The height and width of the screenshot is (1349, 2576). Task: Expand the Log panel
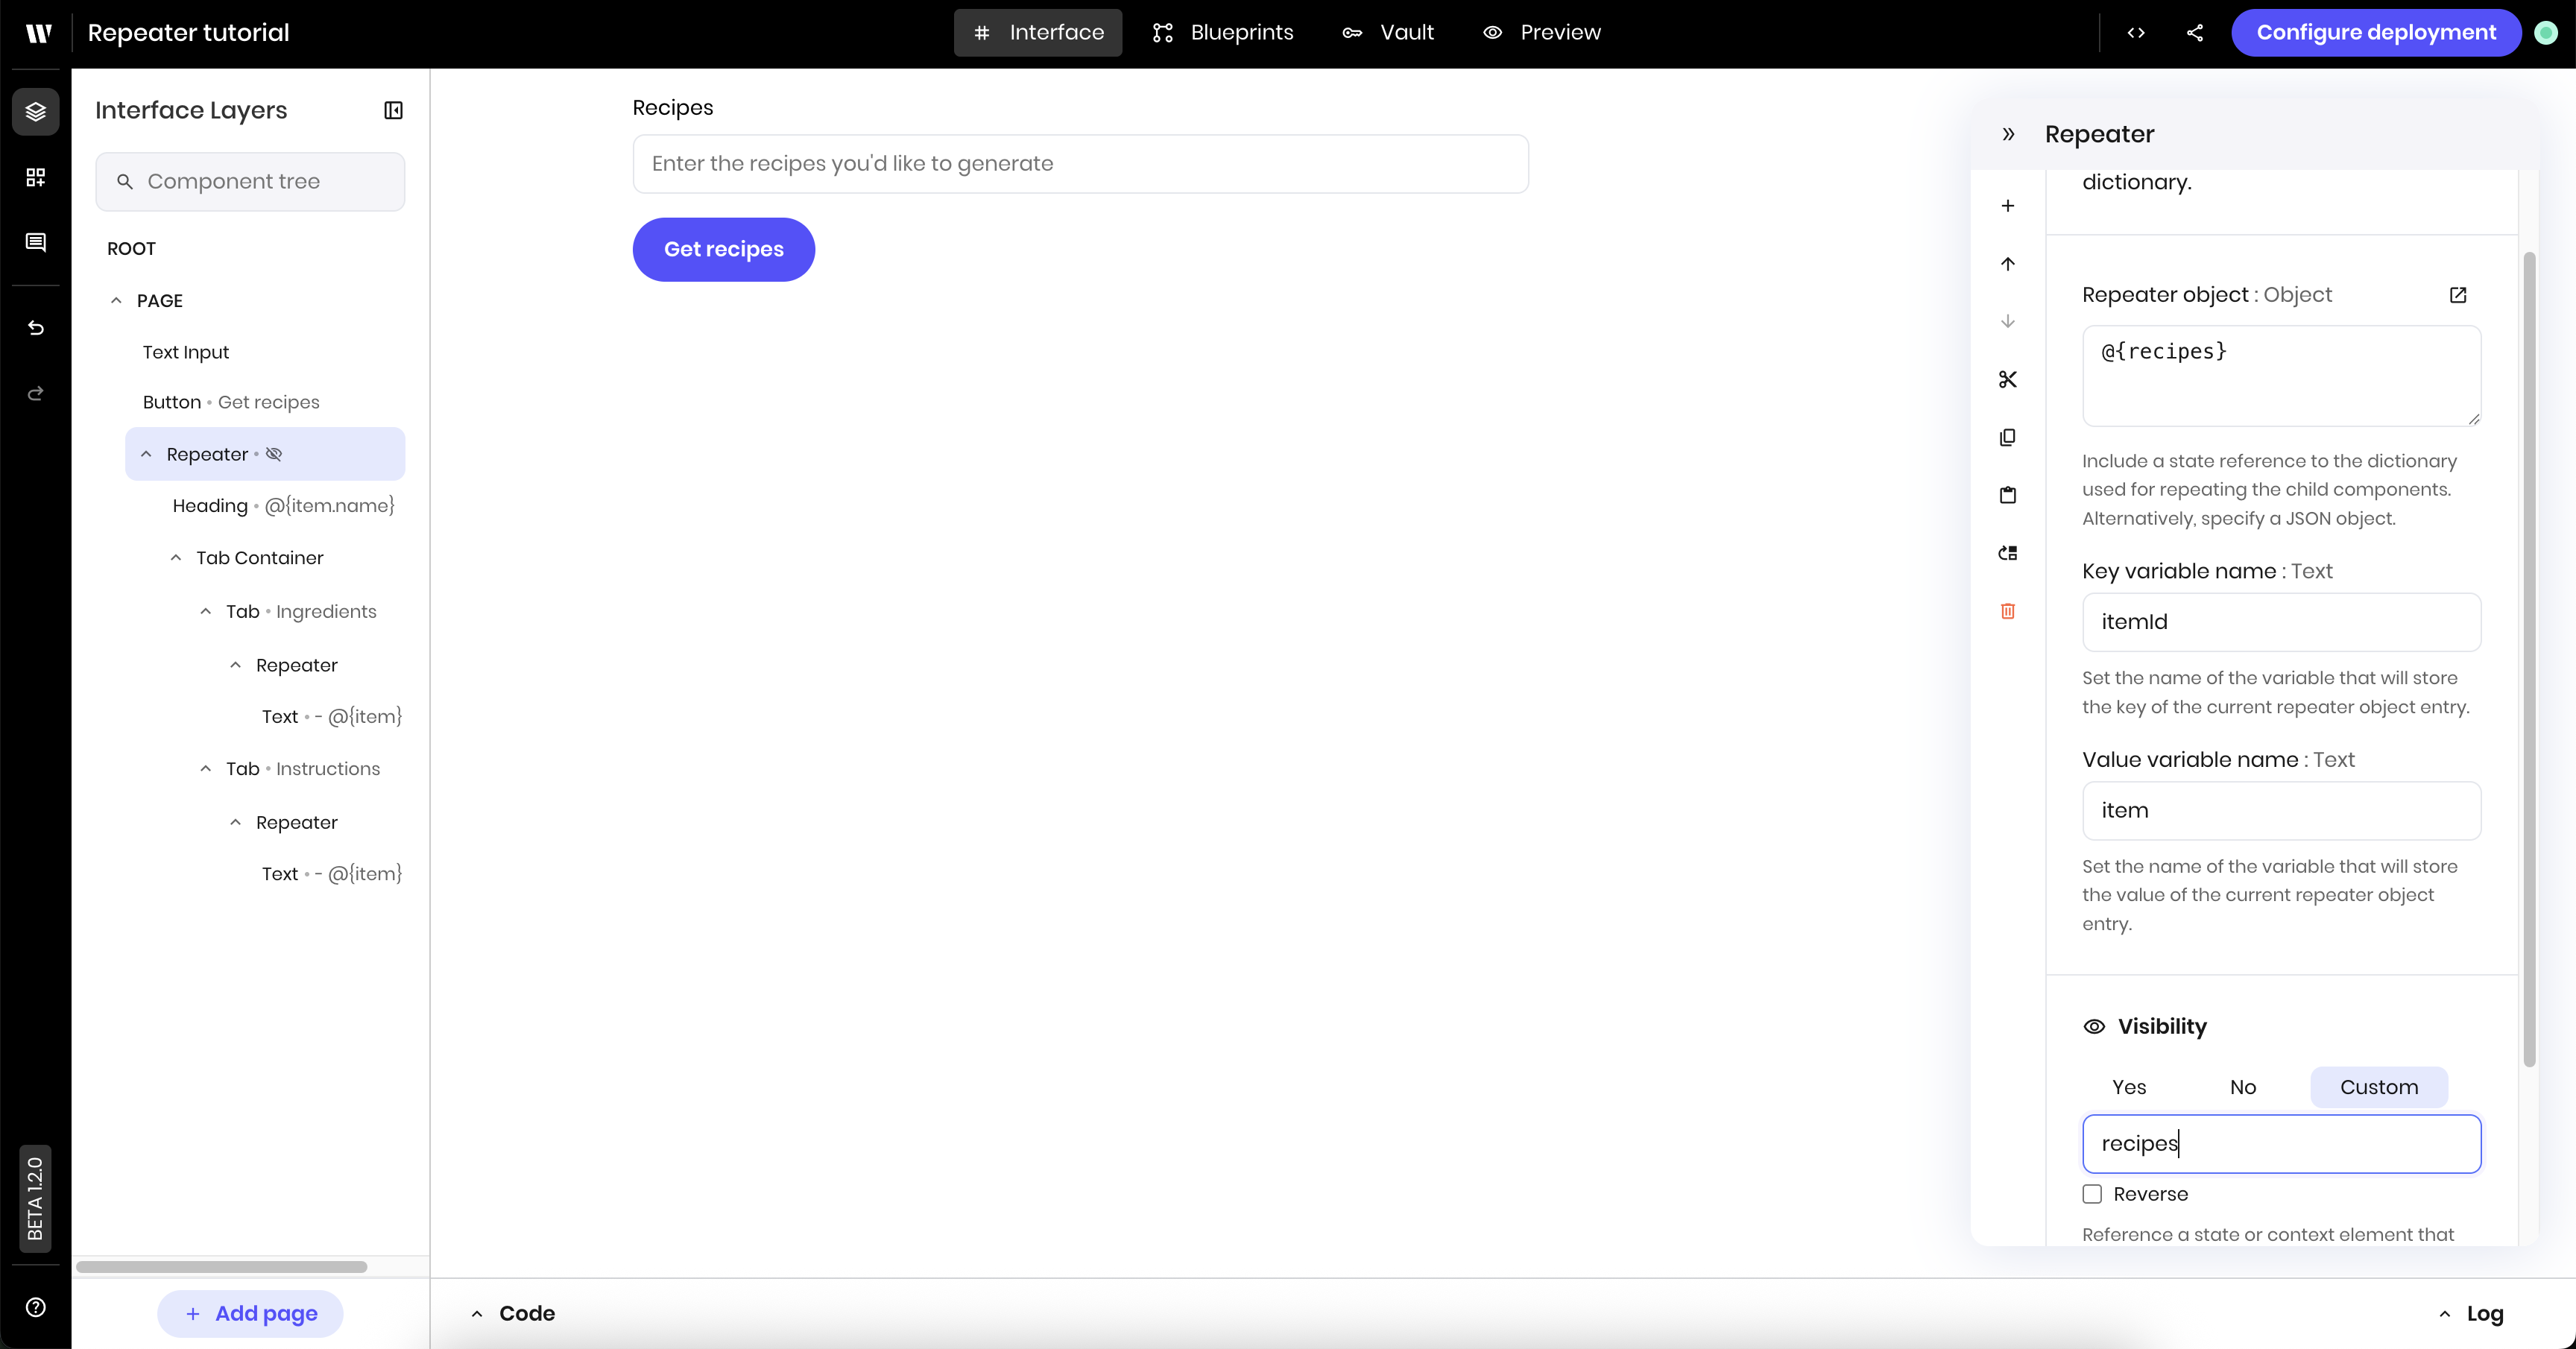(2471, 1313)
